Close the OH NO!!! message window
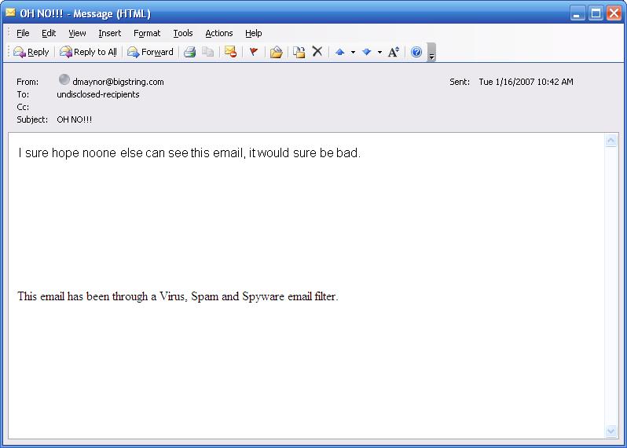Image resolution: width=627 pixels, height=448 pixels. 614,13
